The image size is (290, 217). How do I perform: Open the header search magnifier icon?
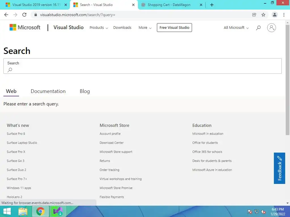point(258,28)
